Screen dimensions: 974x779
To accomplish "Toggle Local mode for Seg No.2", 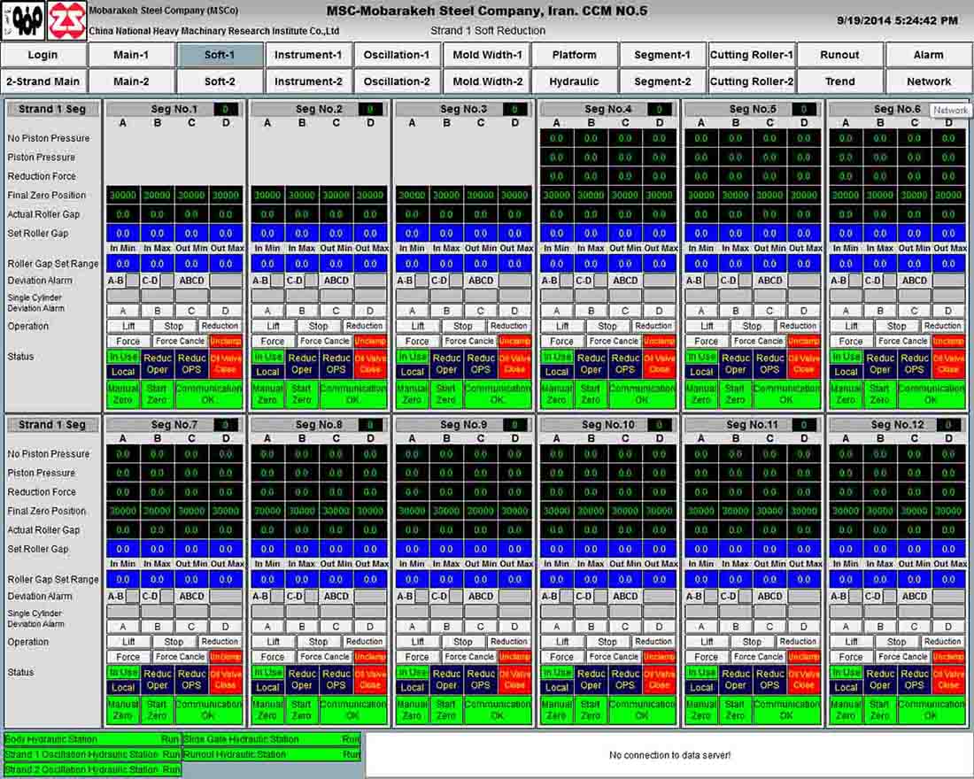I will [x=267, y=372].
